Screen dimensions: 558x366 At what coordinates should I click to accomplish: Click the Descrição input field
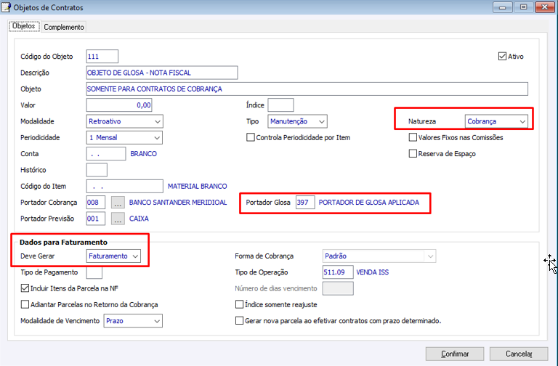[x=162, y=73]
